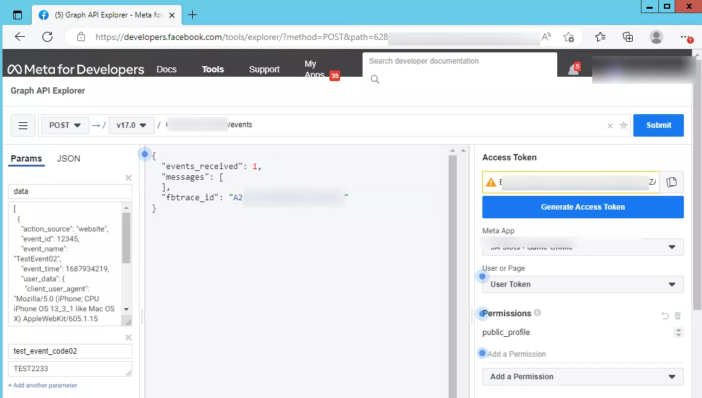Screen dimensions: 702x398
Task: Click the documentation search magnifier icon
Action: (375, 79)
